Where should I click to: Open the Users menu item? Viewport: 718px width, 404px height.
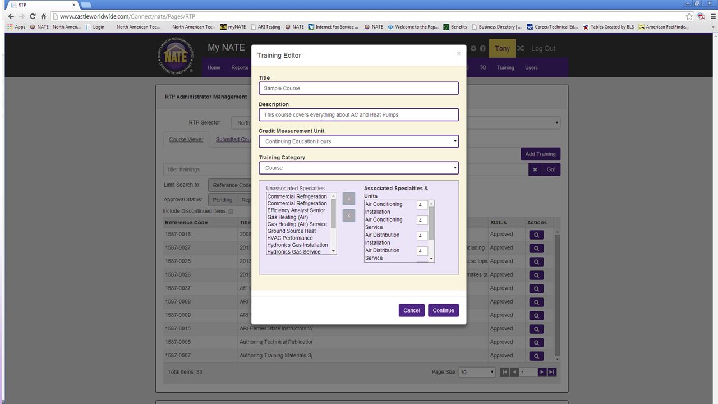coord(531,67)
